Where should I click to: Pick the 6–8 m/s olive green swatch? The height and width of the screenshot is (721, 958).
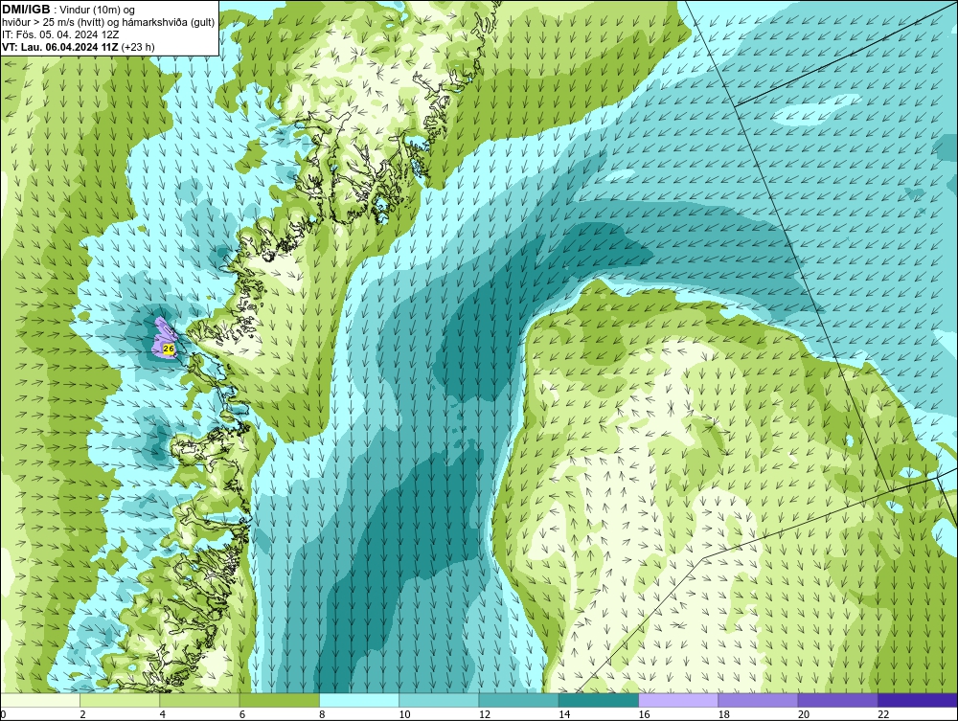279,700
